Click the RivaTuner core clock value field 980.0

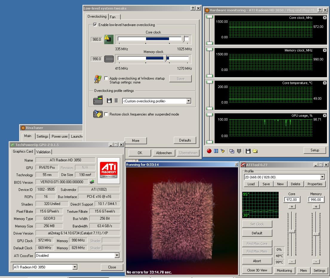tap(96, 40)
